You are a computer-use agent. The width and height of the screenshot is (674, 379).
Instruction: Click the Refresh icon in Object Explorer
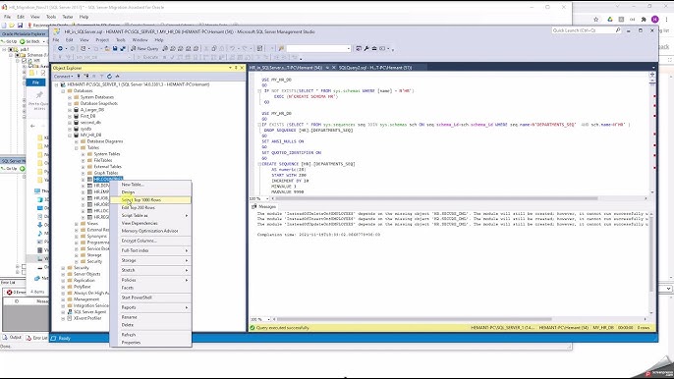pyautogui.click(x=109, y=76)
